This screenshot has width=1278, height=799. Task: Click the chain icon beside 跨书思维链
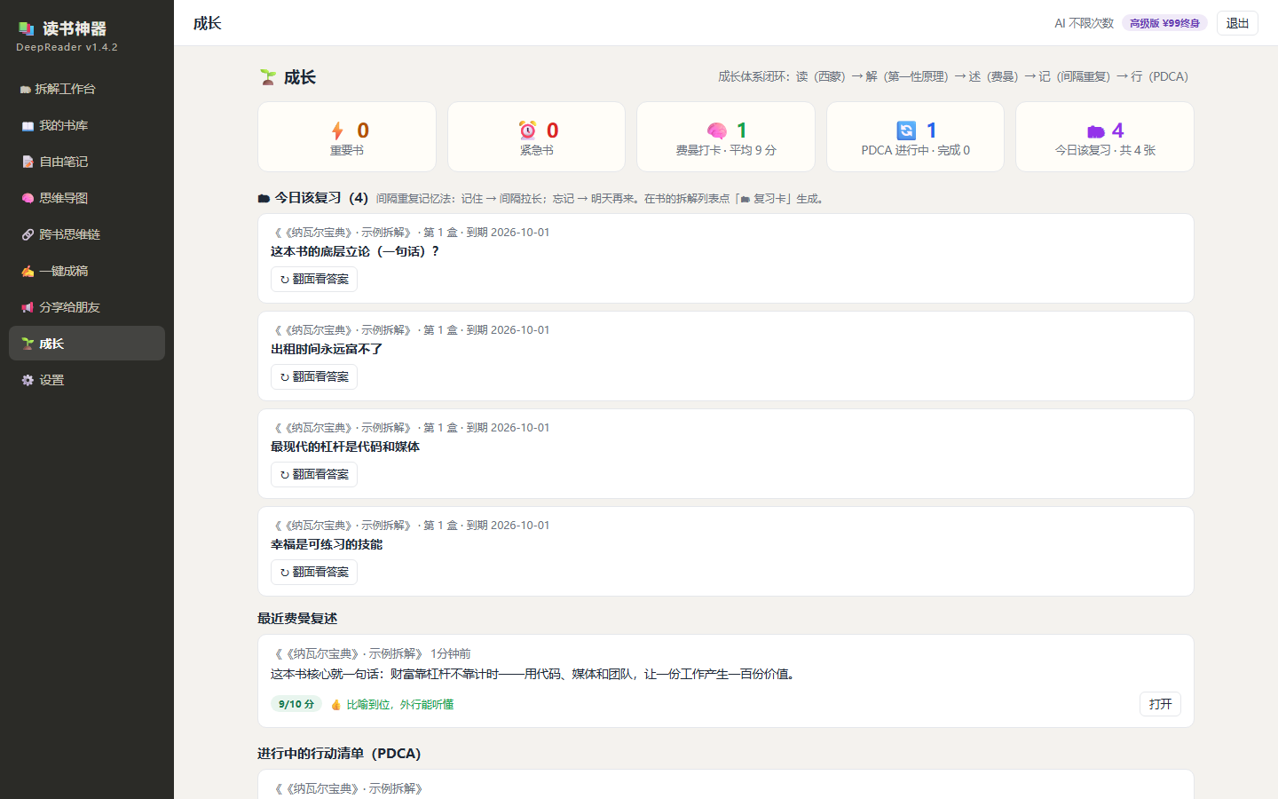point(28,234)
